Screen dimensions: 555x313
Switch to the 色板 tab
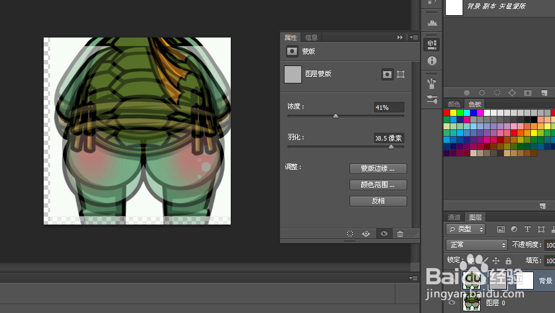tap(475, 104)
